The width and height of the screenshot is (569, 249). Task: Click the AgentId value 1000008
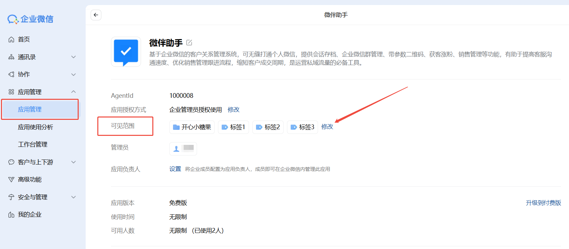[x=181, y=96]
